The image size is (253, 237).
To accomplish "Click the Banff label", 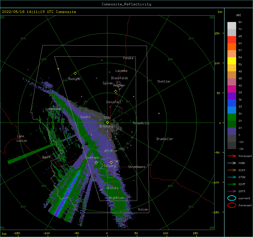I will pyautogui.click(x=46, y=157).
